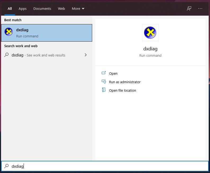
Task: Switch to the All tab
Action: [x=10, y=8]
